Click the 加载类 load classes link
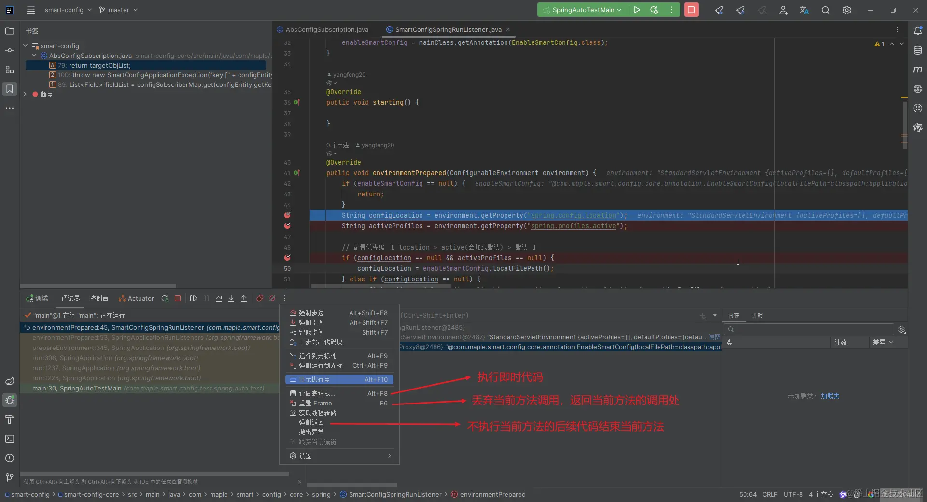Viewport: 927px width, 502px height. pyautogui.click(x=830, y=396)
